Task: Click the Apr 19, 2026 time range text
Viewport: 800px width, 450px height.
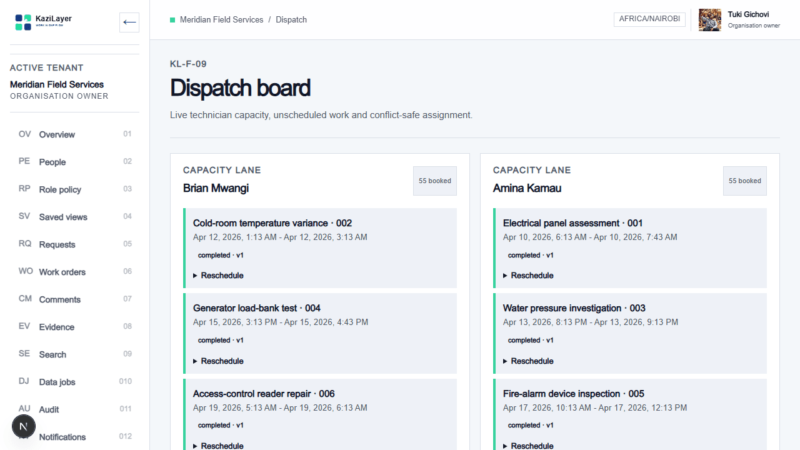Action: pyautogui.click(x=280, y=407)
